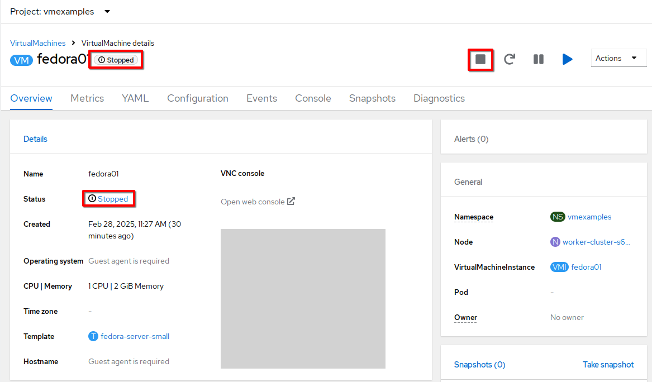
Task: Click the VMI badge icon
Action: (x=559, y=268)
